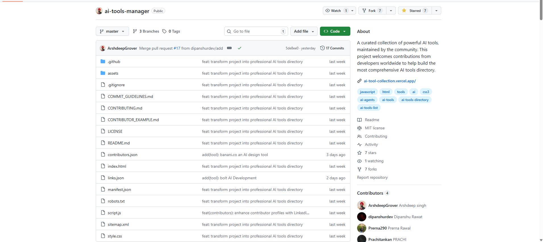Open the ArshdeepGrover contributor profile
543x242 pixels.
point(383,205)
